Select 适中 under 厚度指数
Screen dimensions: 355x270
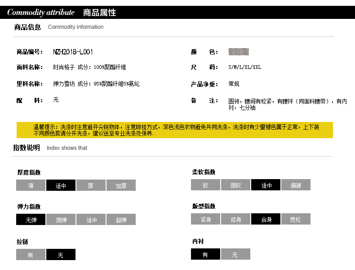(61, 185)
